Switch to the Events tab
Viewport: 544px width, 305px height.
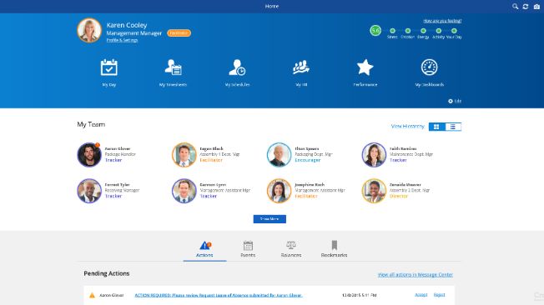pos(248,249)
